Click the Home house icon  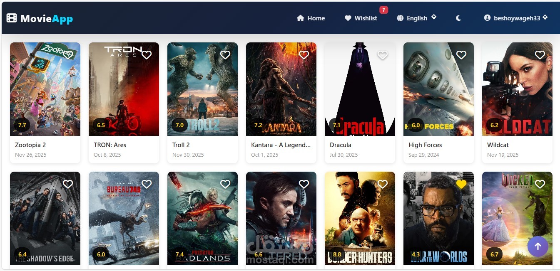[x=301, y=18]
